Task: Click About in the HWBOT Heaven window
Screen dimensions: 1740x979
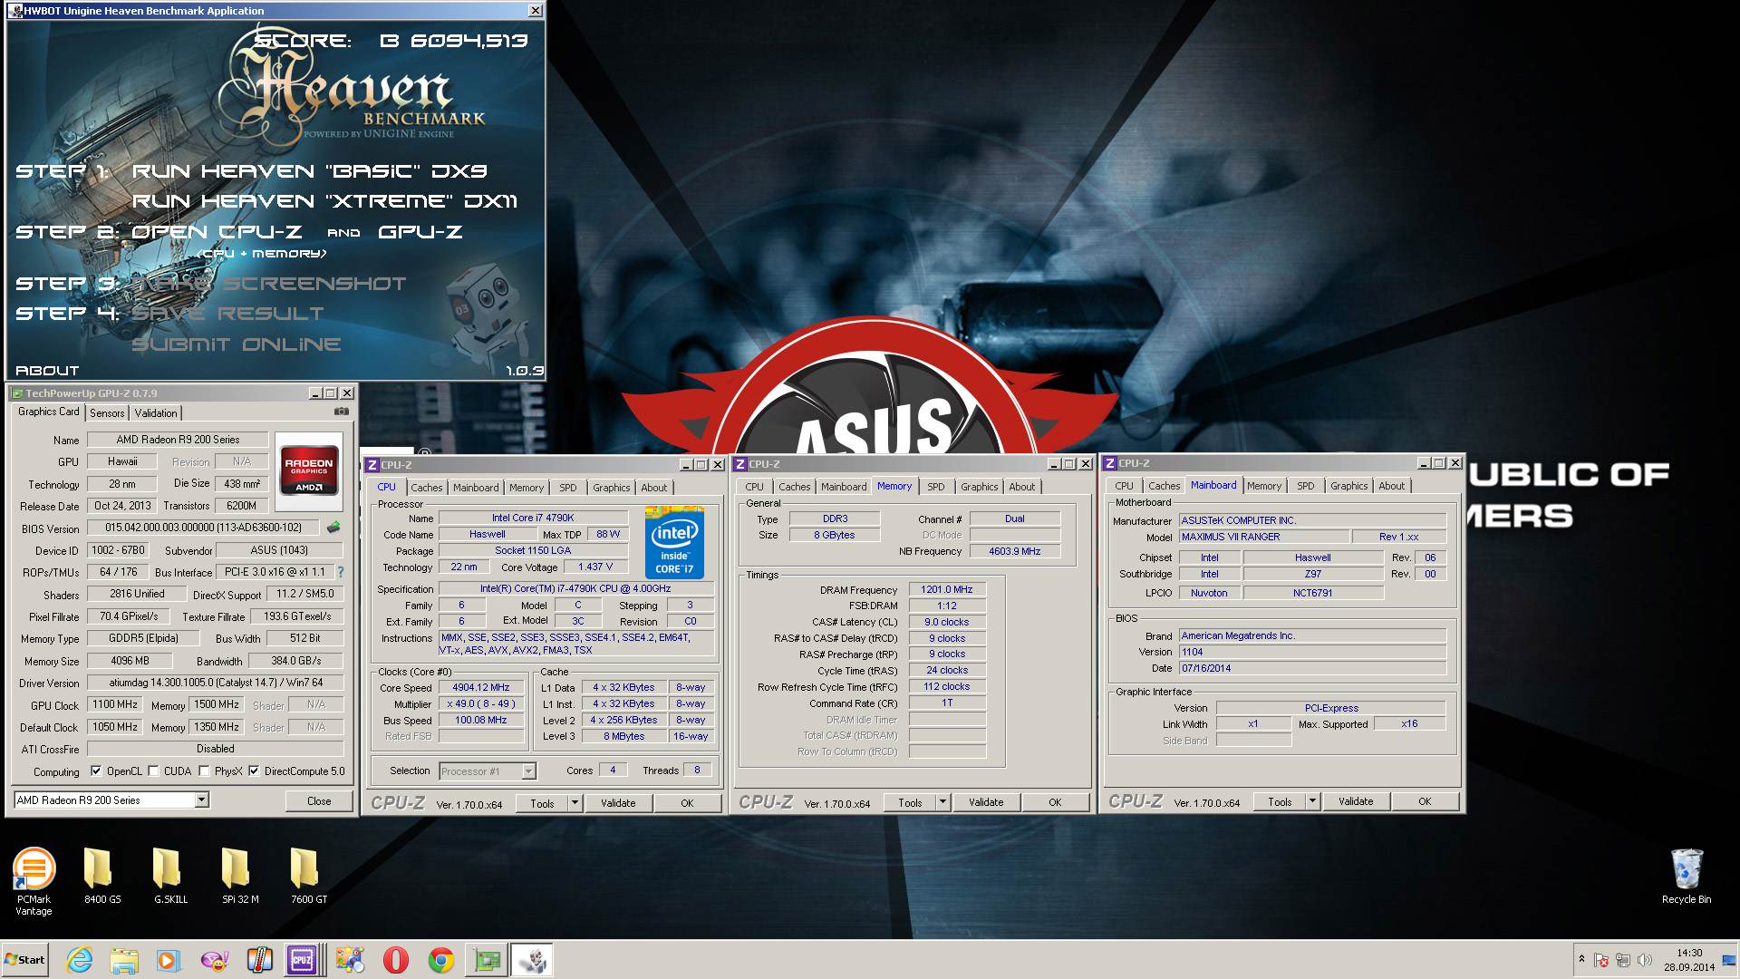Action: (47, 371)
